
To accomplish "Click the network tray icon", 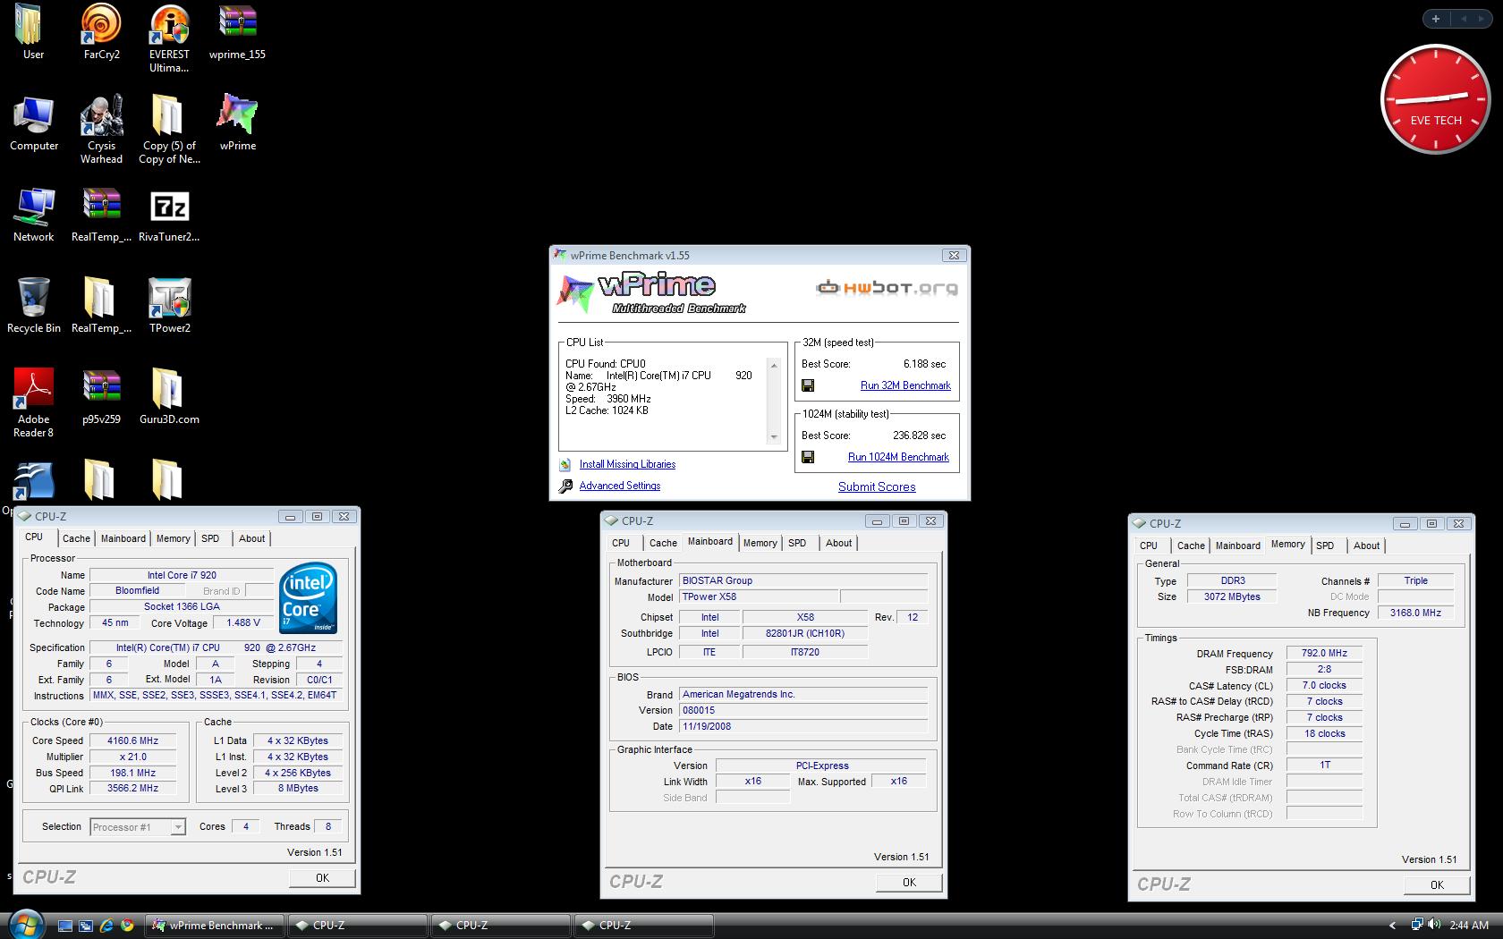I will [1417, 925].
